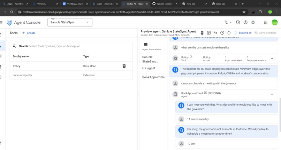Image resolution: width=281 pixels, height=150 pixels.
Task: Reload the page
Action: [x=12, y=12]
